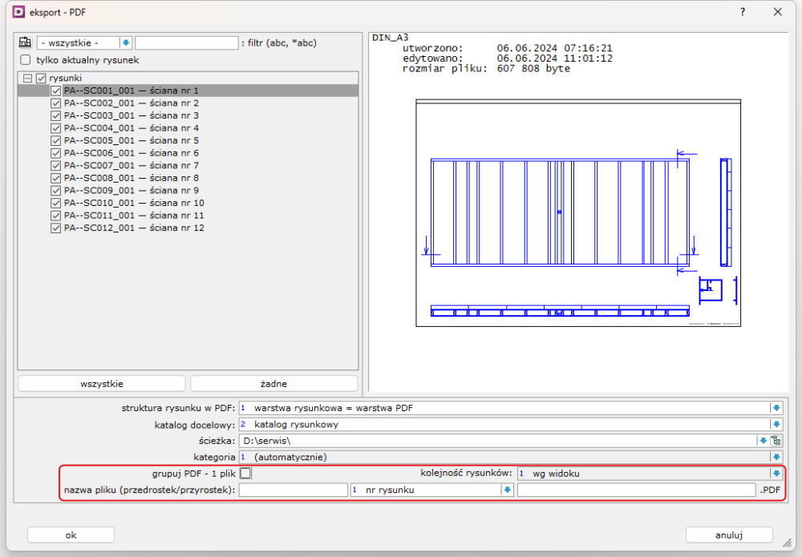Viewport: 802px width, 557px height.
Task: Collapse the "rysunki" tree node
Action: [x=27, y=79]
